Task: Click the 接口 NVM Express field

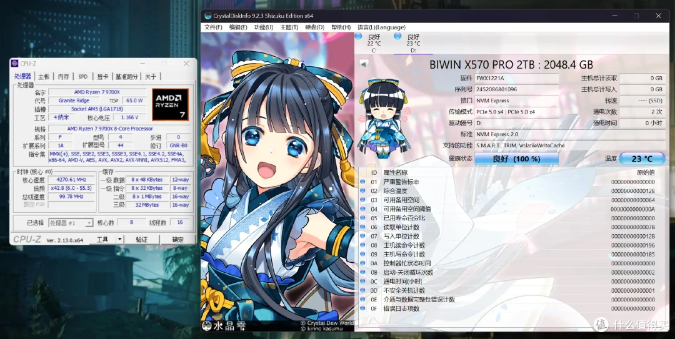Action: pyautogui.click(x=517, y=101)
